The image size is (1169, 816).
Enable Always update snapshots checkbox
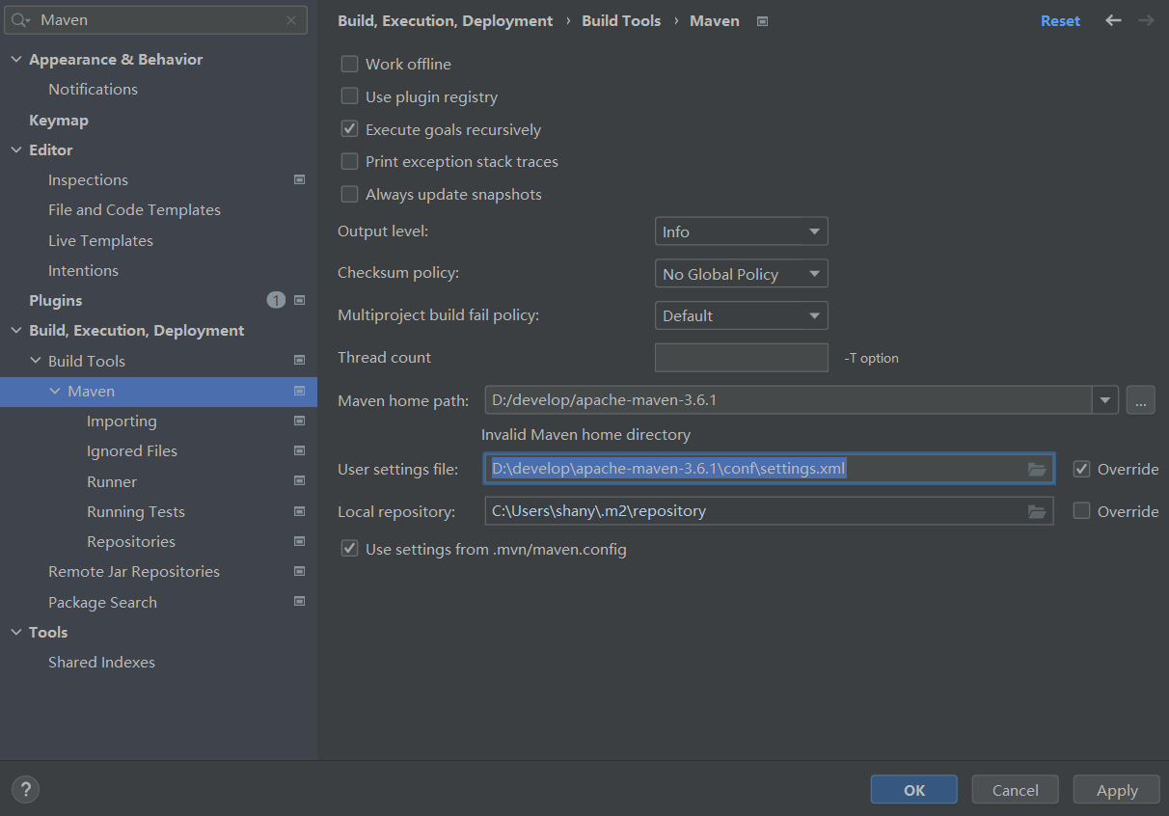click(x=349, y=194)
